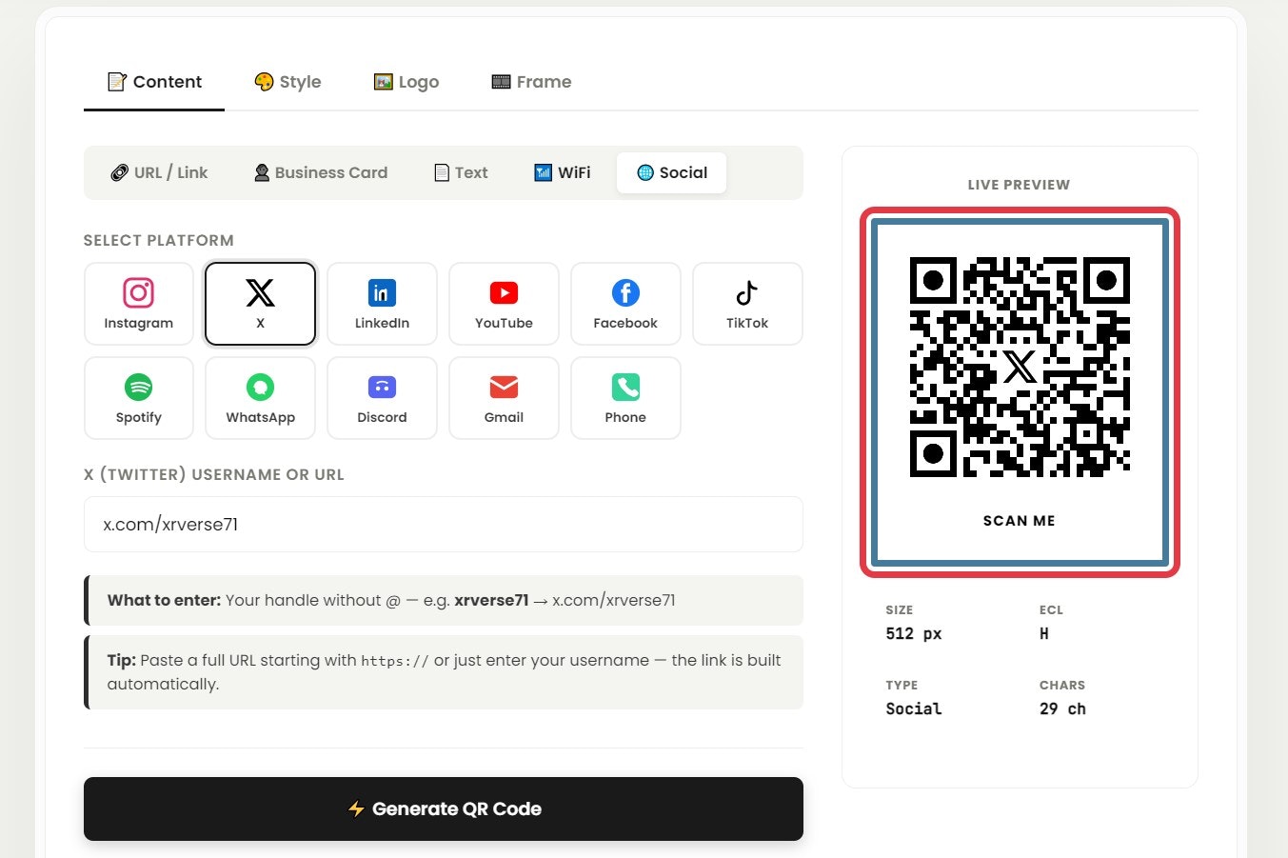Switch to the Frame tab
Viewport: 1288px width, 858px height.
pyautogui.click(x=531, y=82)
